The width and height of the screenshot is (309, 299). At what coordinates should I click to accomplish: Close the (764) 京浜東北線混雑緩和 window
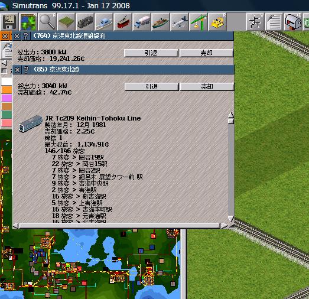pyautogui.click(x=17, y=36)
